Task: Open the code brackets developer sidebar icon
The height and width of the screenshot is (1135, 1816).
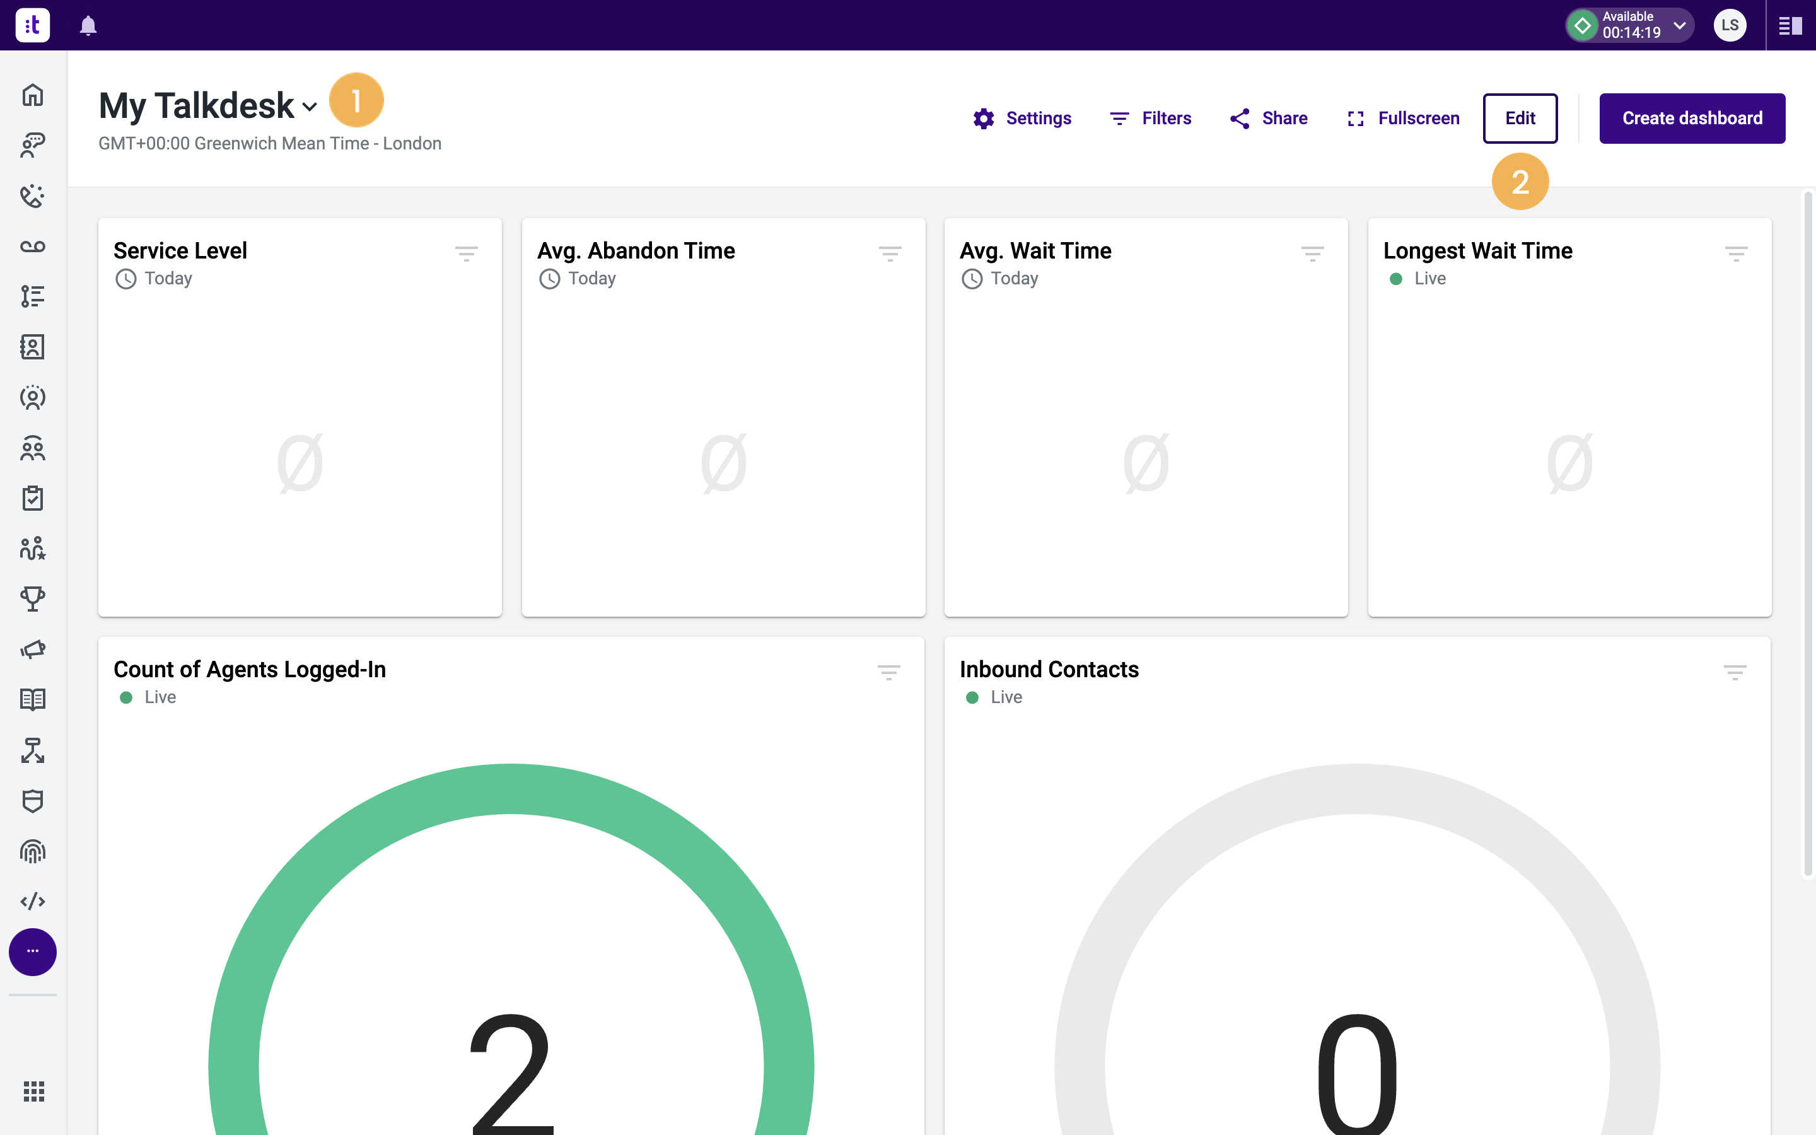Action: [32, 902]
